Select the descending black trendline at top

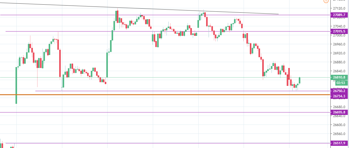coord(139,8)
